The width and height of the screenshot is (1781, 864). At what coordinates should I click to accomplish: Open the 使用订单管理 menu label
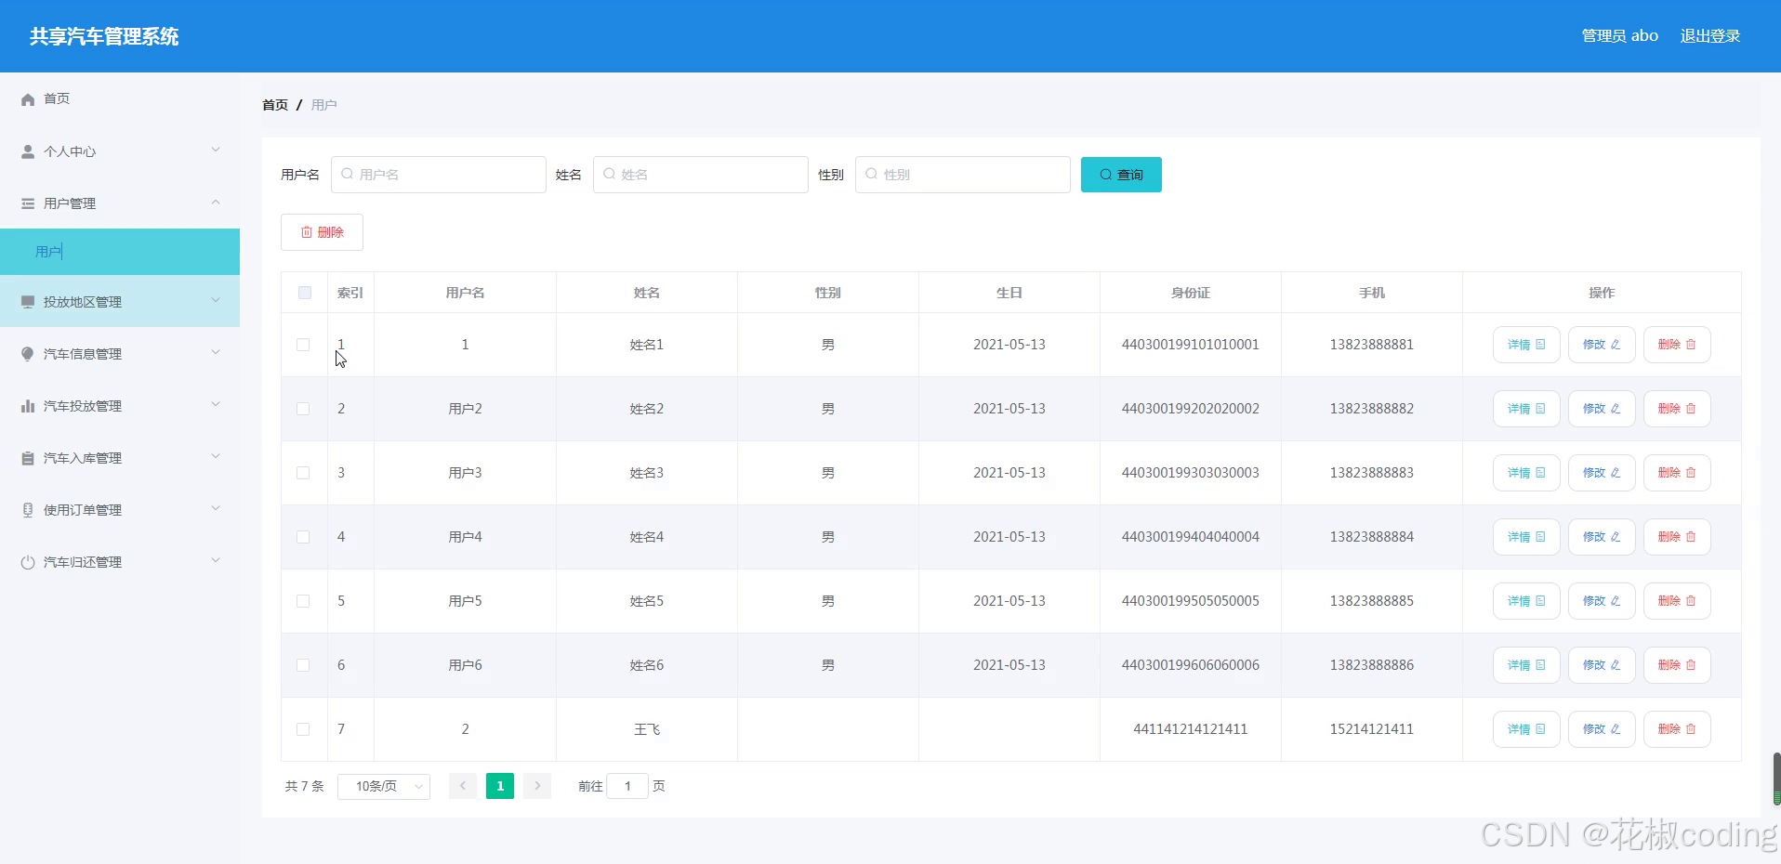coord(83,510)
